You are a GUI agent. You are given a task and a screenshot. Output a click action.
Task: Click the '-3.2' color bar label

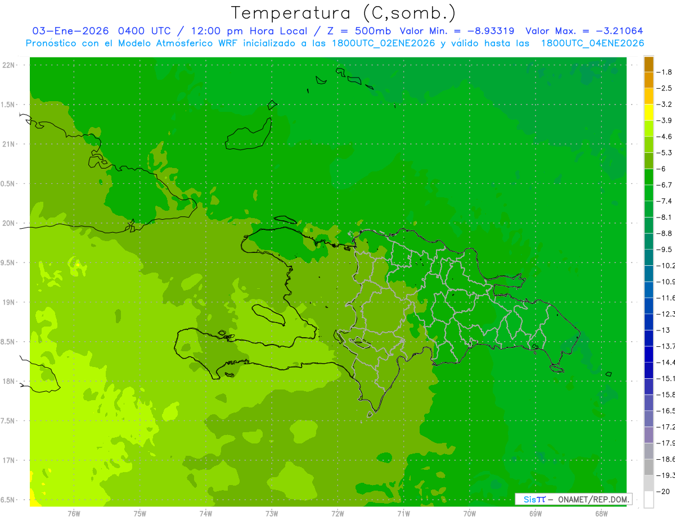(664, 105)
